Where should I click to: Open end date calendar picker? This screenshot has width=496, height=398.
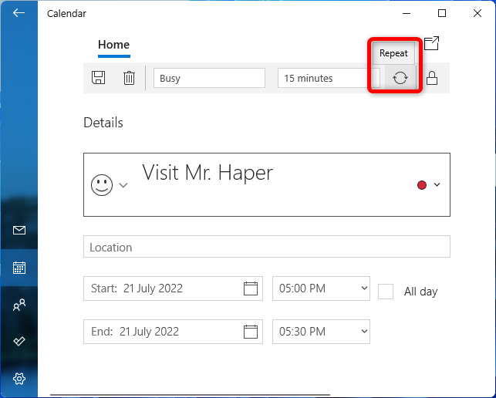[251, 332]
